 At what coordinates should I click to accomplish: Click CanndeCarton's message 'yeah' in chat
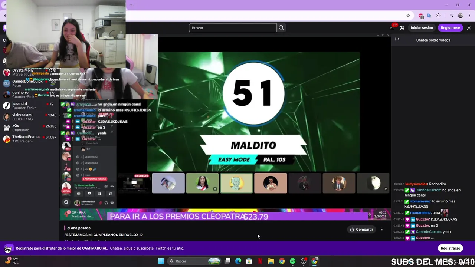point(446,232)
